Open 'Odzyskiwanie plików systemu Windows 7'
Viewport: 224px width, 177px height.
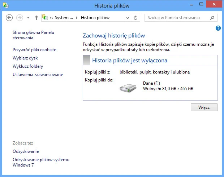coord(41,162)
